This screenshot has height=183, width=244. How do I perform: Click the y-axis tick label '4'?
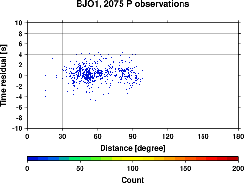[x=20, y=55]
